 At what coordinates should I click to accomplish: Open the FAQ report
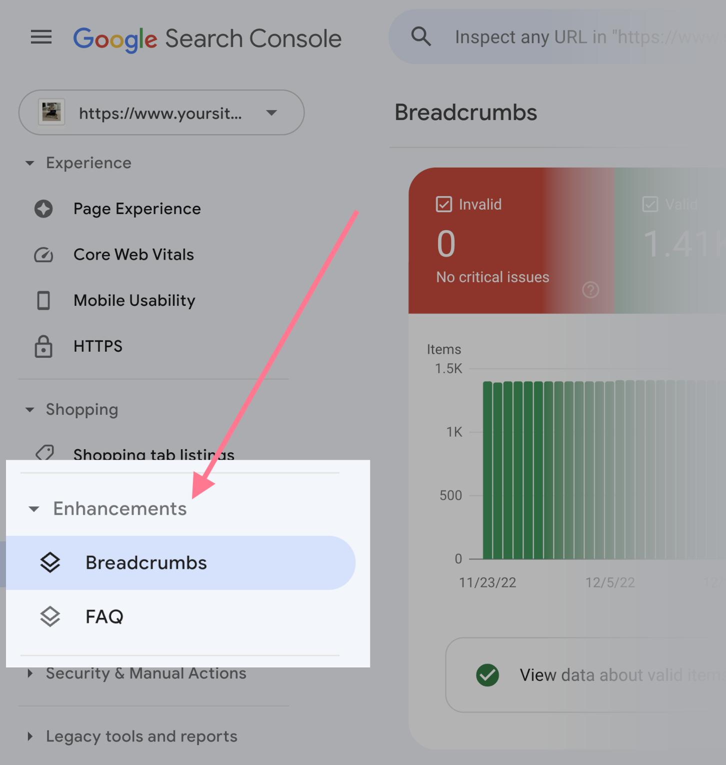[x=104, y=616]
